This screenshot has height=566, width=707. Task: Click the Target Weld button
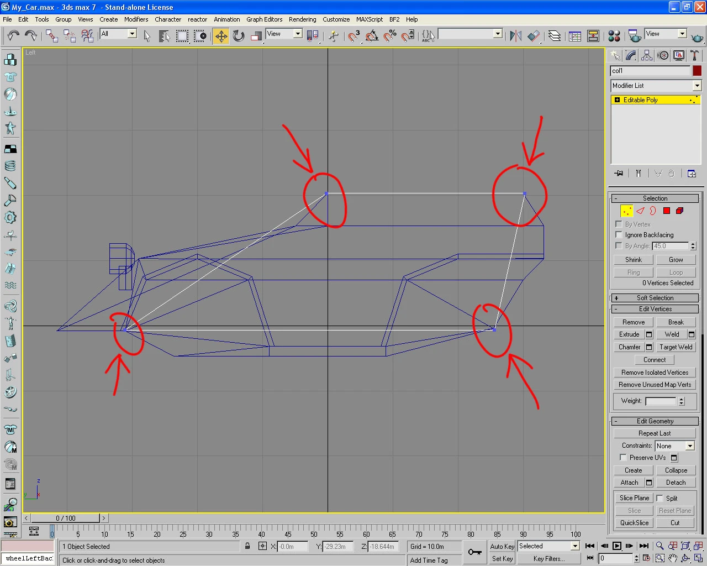[676, 347]
